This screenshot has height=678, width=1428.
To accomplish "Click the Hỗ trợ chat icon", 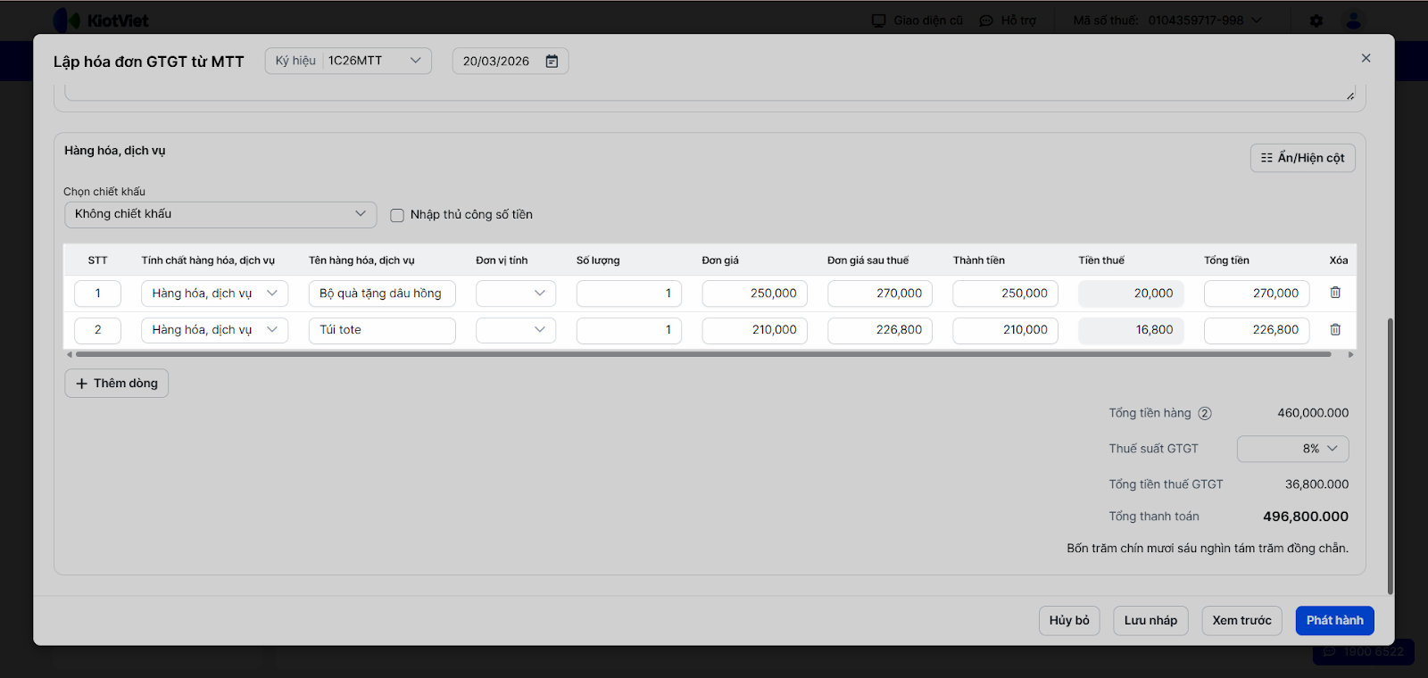I will coord(986,21).
